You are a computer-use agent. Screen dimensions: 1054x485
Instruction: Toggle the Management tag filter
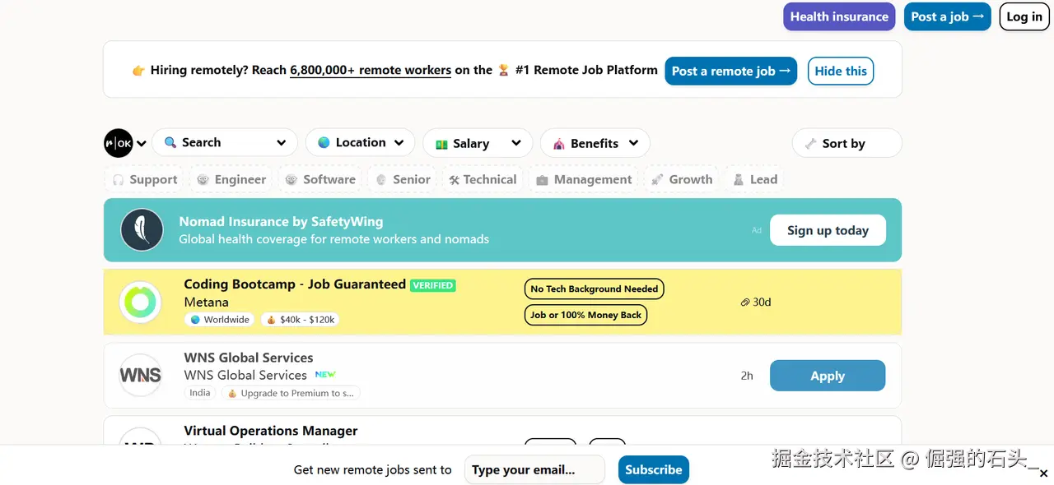584,179
